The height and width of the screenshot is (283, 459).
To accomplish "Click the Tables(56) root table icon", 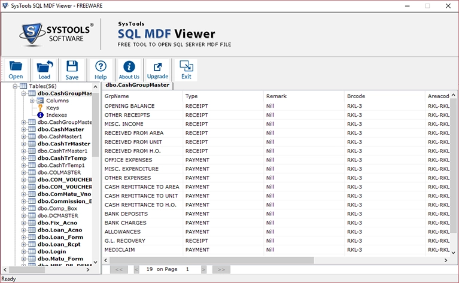I will [23, 86].
